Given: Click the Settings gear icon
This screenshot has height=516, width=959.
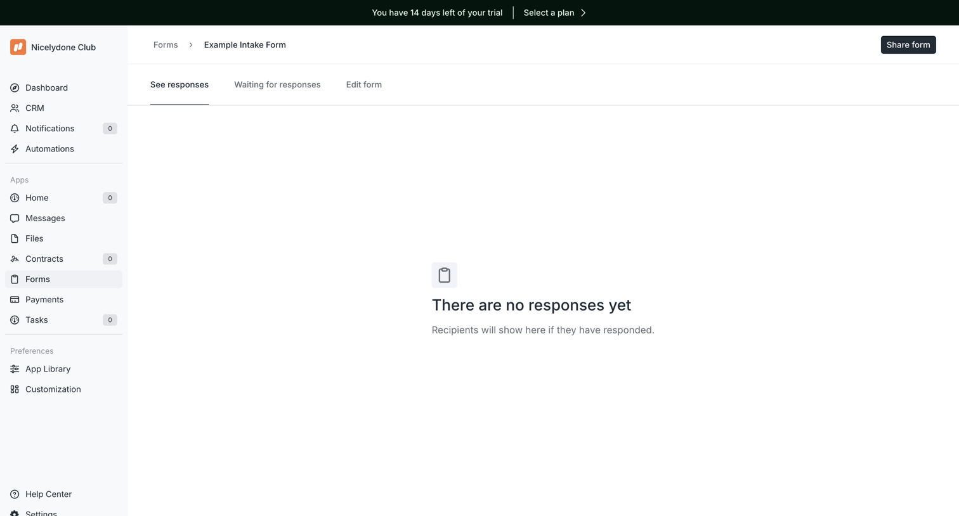Looking at the screenshot, I should (x=15, y=513).
